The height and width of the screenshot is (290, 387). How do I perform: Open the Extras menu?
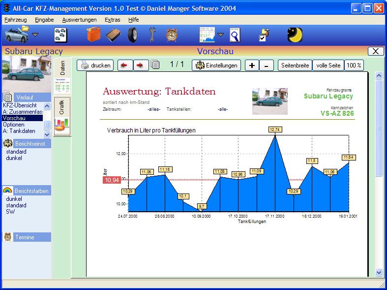pos(112,20)
